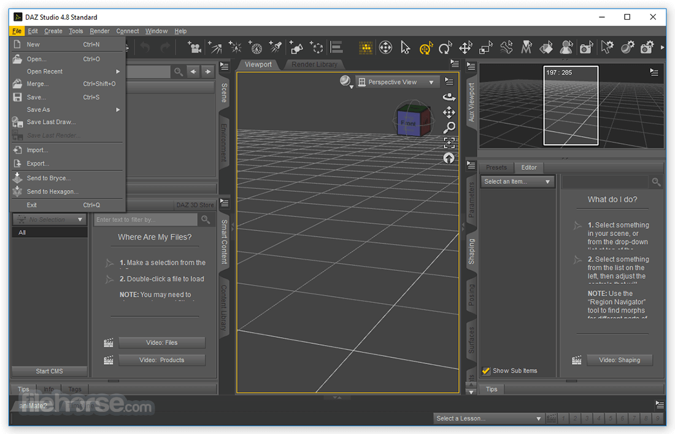Select the Translate tool

[465, 47]
